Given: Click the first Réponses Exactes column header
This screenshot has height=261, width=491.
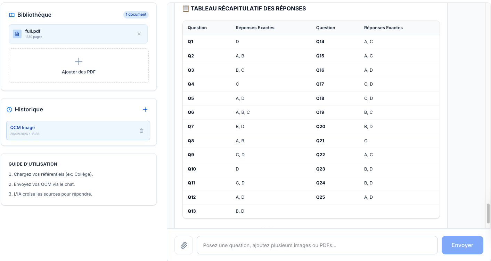Looking at the screenshot, I should tap(255, 28).
